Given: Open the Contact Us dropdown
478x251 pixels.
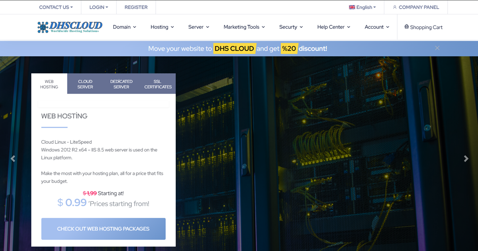Looking at the screenshot, I should [56, 7].
